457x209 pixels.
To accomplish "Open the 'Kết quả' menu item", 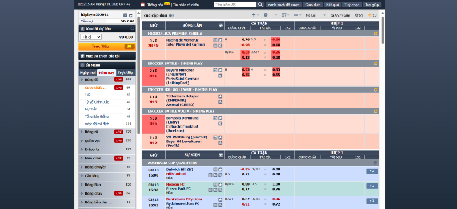I will coord(332,5).
